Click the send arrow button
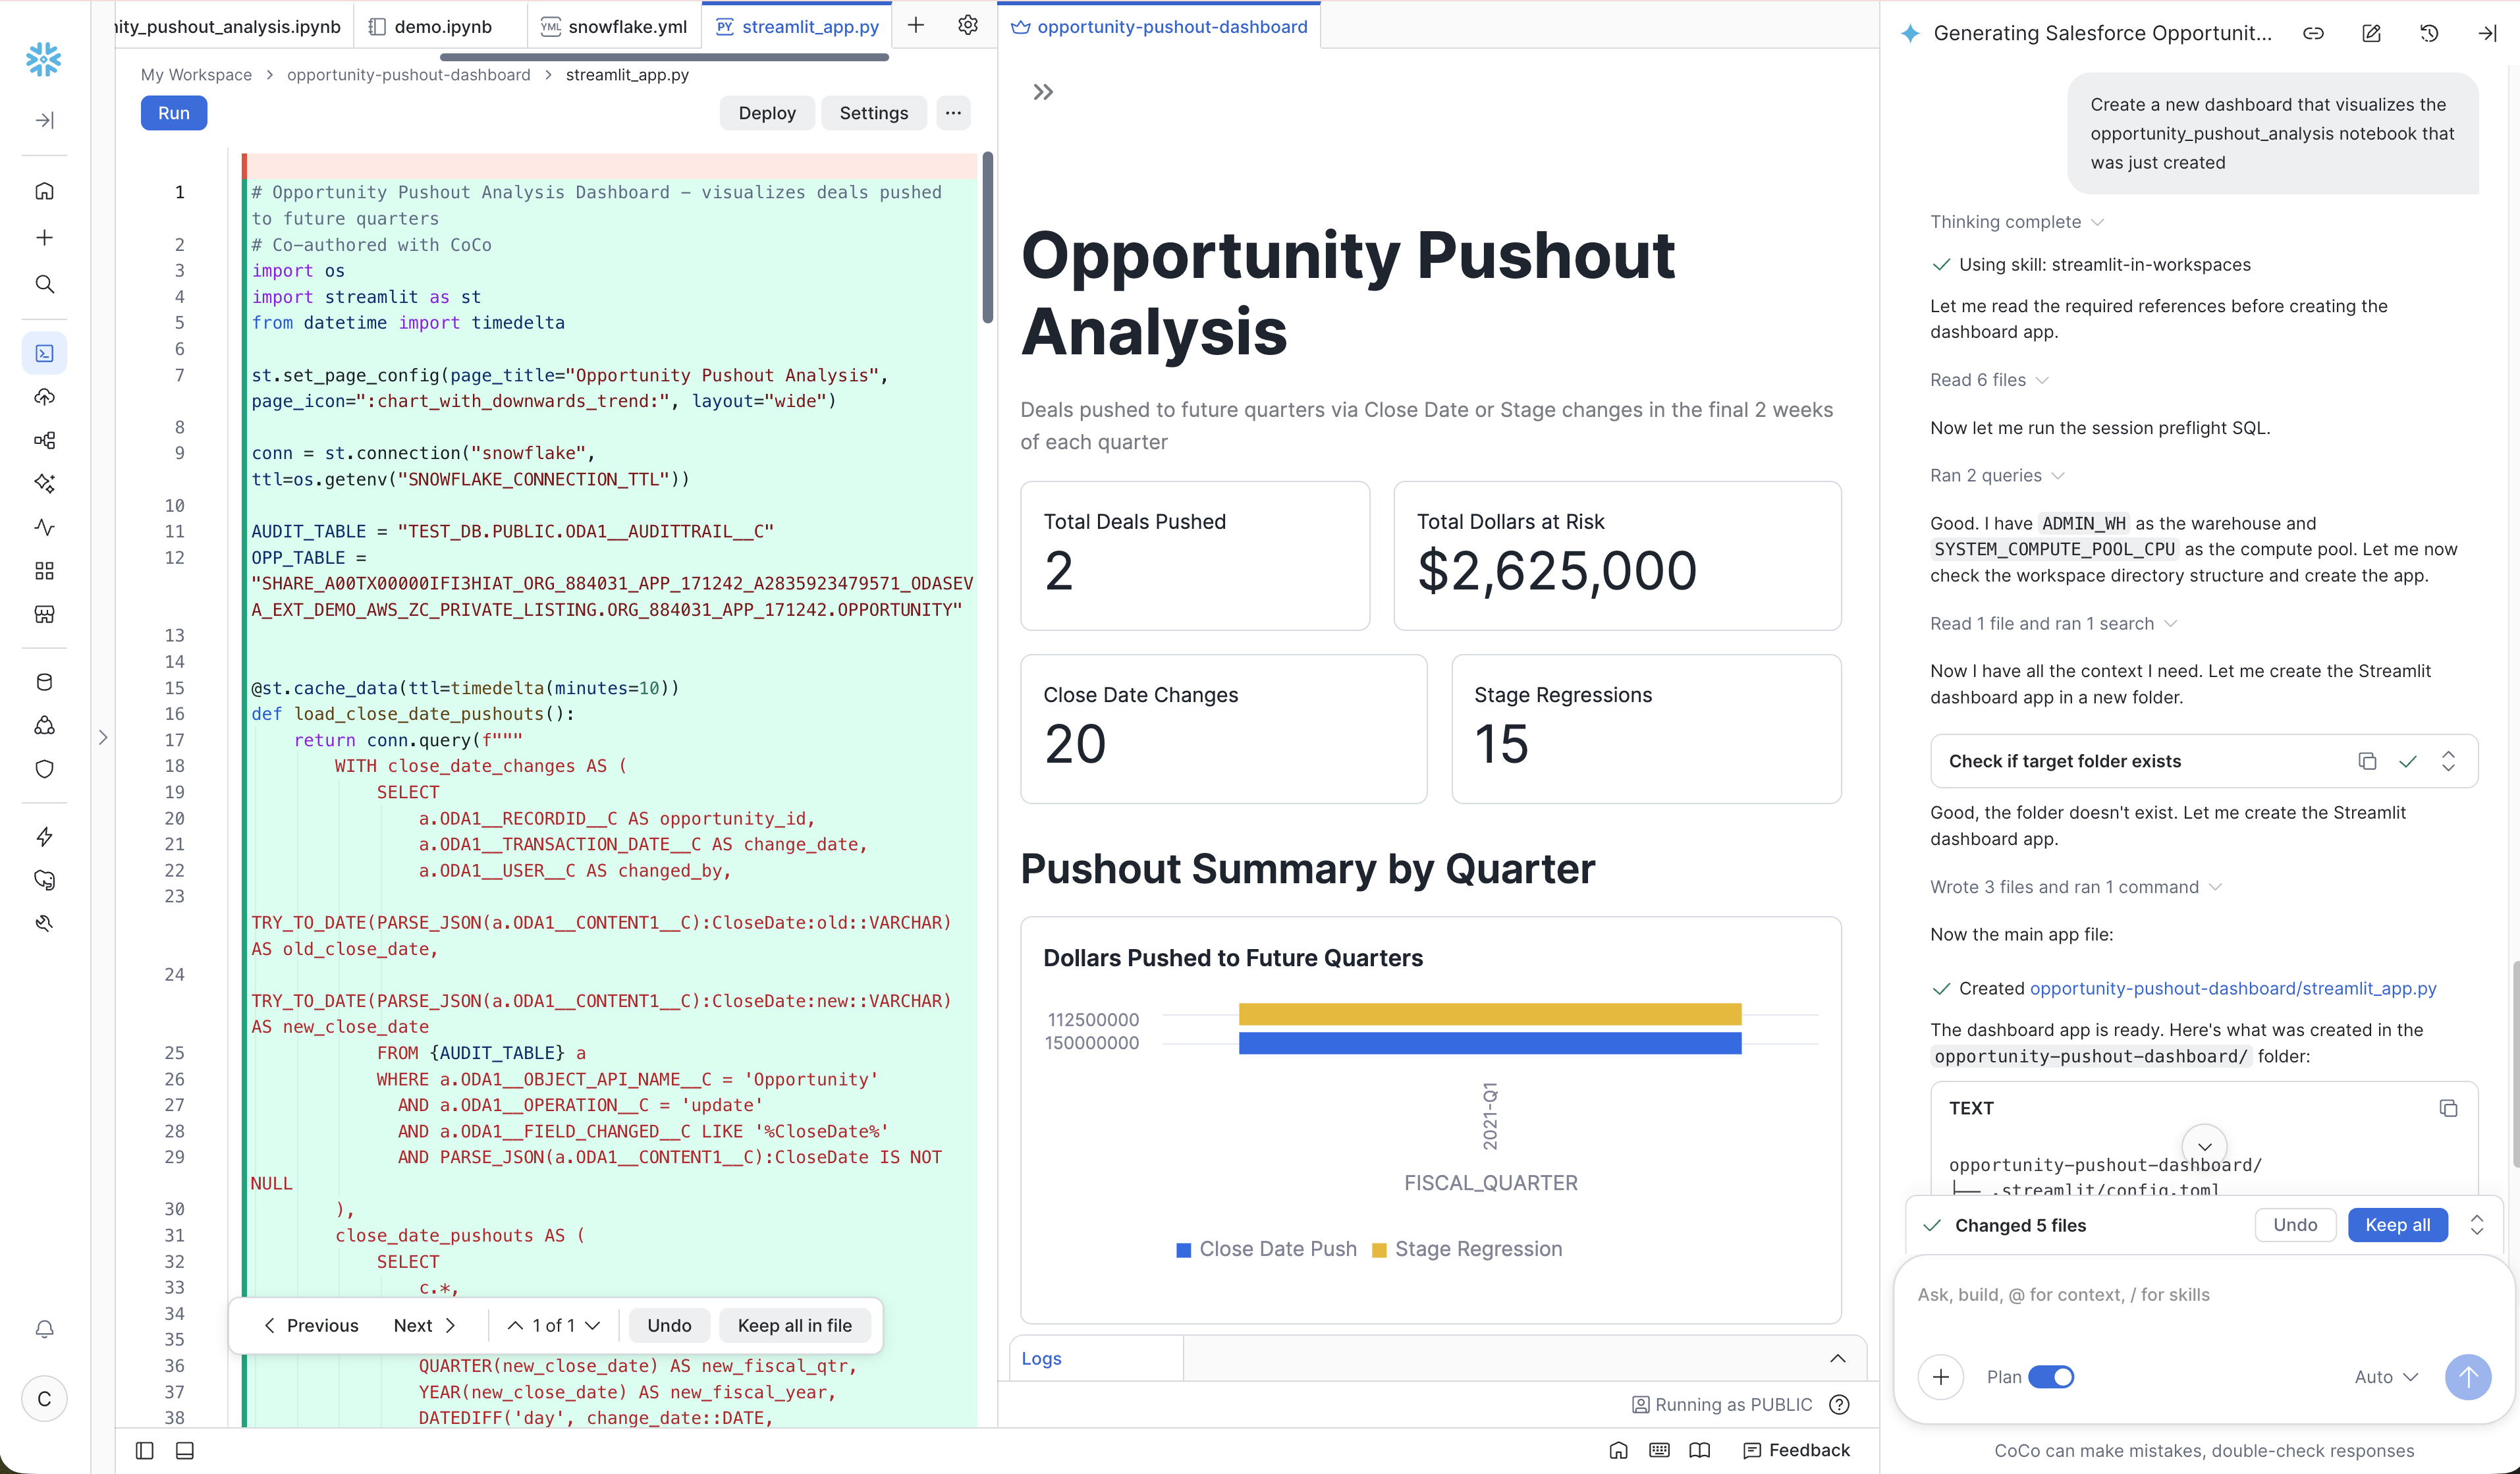Screen dimensions: 2520x1474 (2468, 1377)
